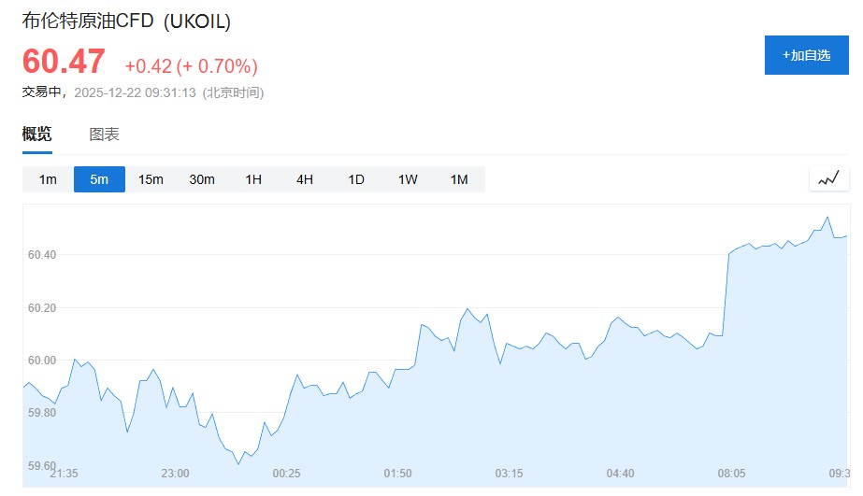Image resolution: width=863 pixels, height=496 pixels.
Task: Click the +0.42 (+0.70%) change value
Action: [191, 65]
